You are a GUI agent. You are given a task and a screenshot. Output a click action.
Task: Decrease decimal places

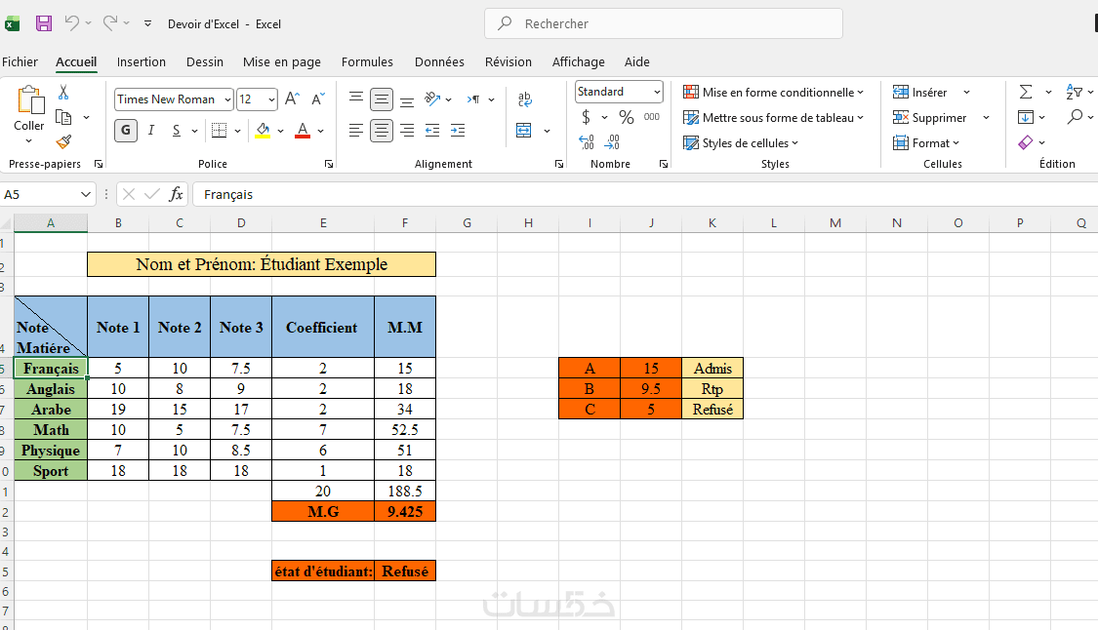[612, 142]
